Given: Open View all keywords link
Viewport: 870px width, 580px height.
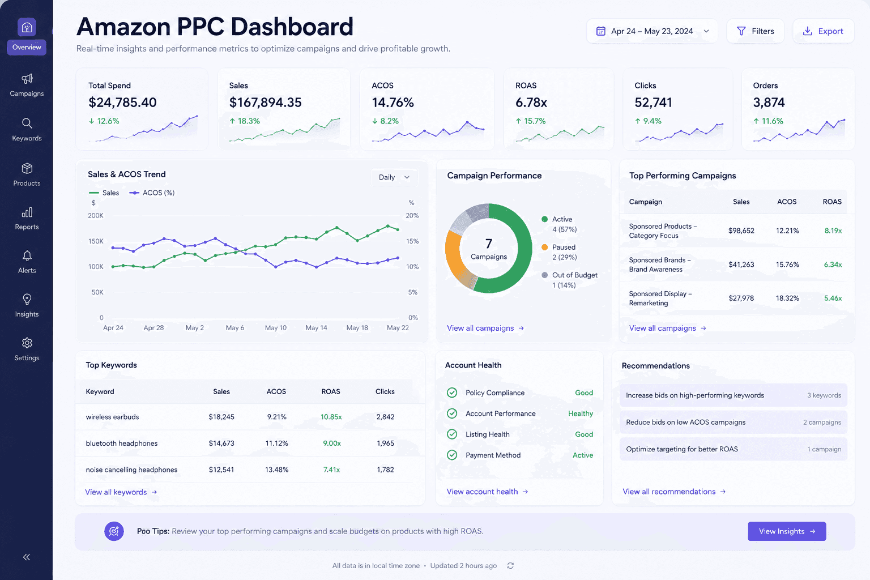Looking at the screenshot, I should tap(121, 492).
